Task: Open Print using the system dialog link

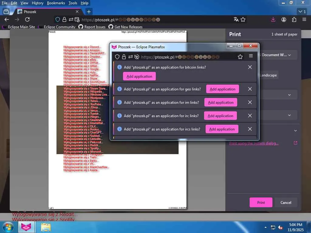Action: (254, 143)
